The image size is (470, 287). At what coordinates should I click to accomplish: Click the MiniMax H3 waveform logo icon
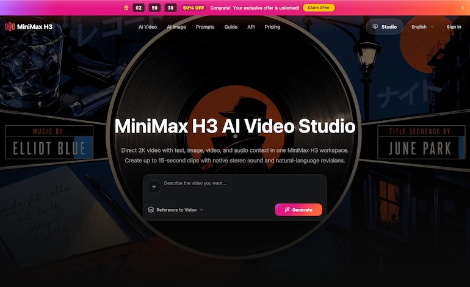tap(10, 27)
